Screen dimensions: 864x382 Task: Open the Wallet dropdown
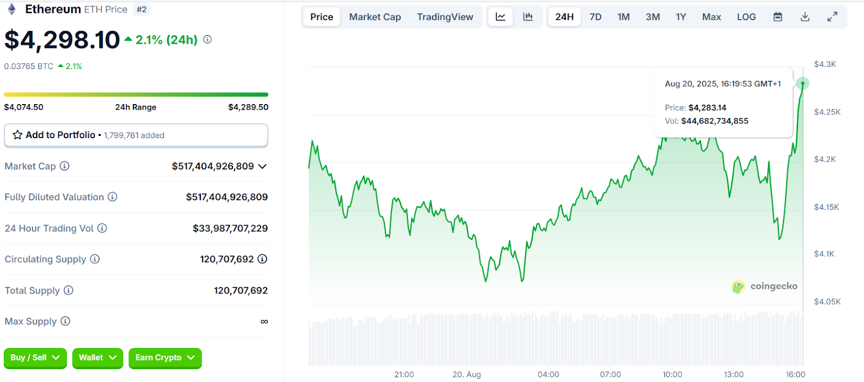(97, 358)
